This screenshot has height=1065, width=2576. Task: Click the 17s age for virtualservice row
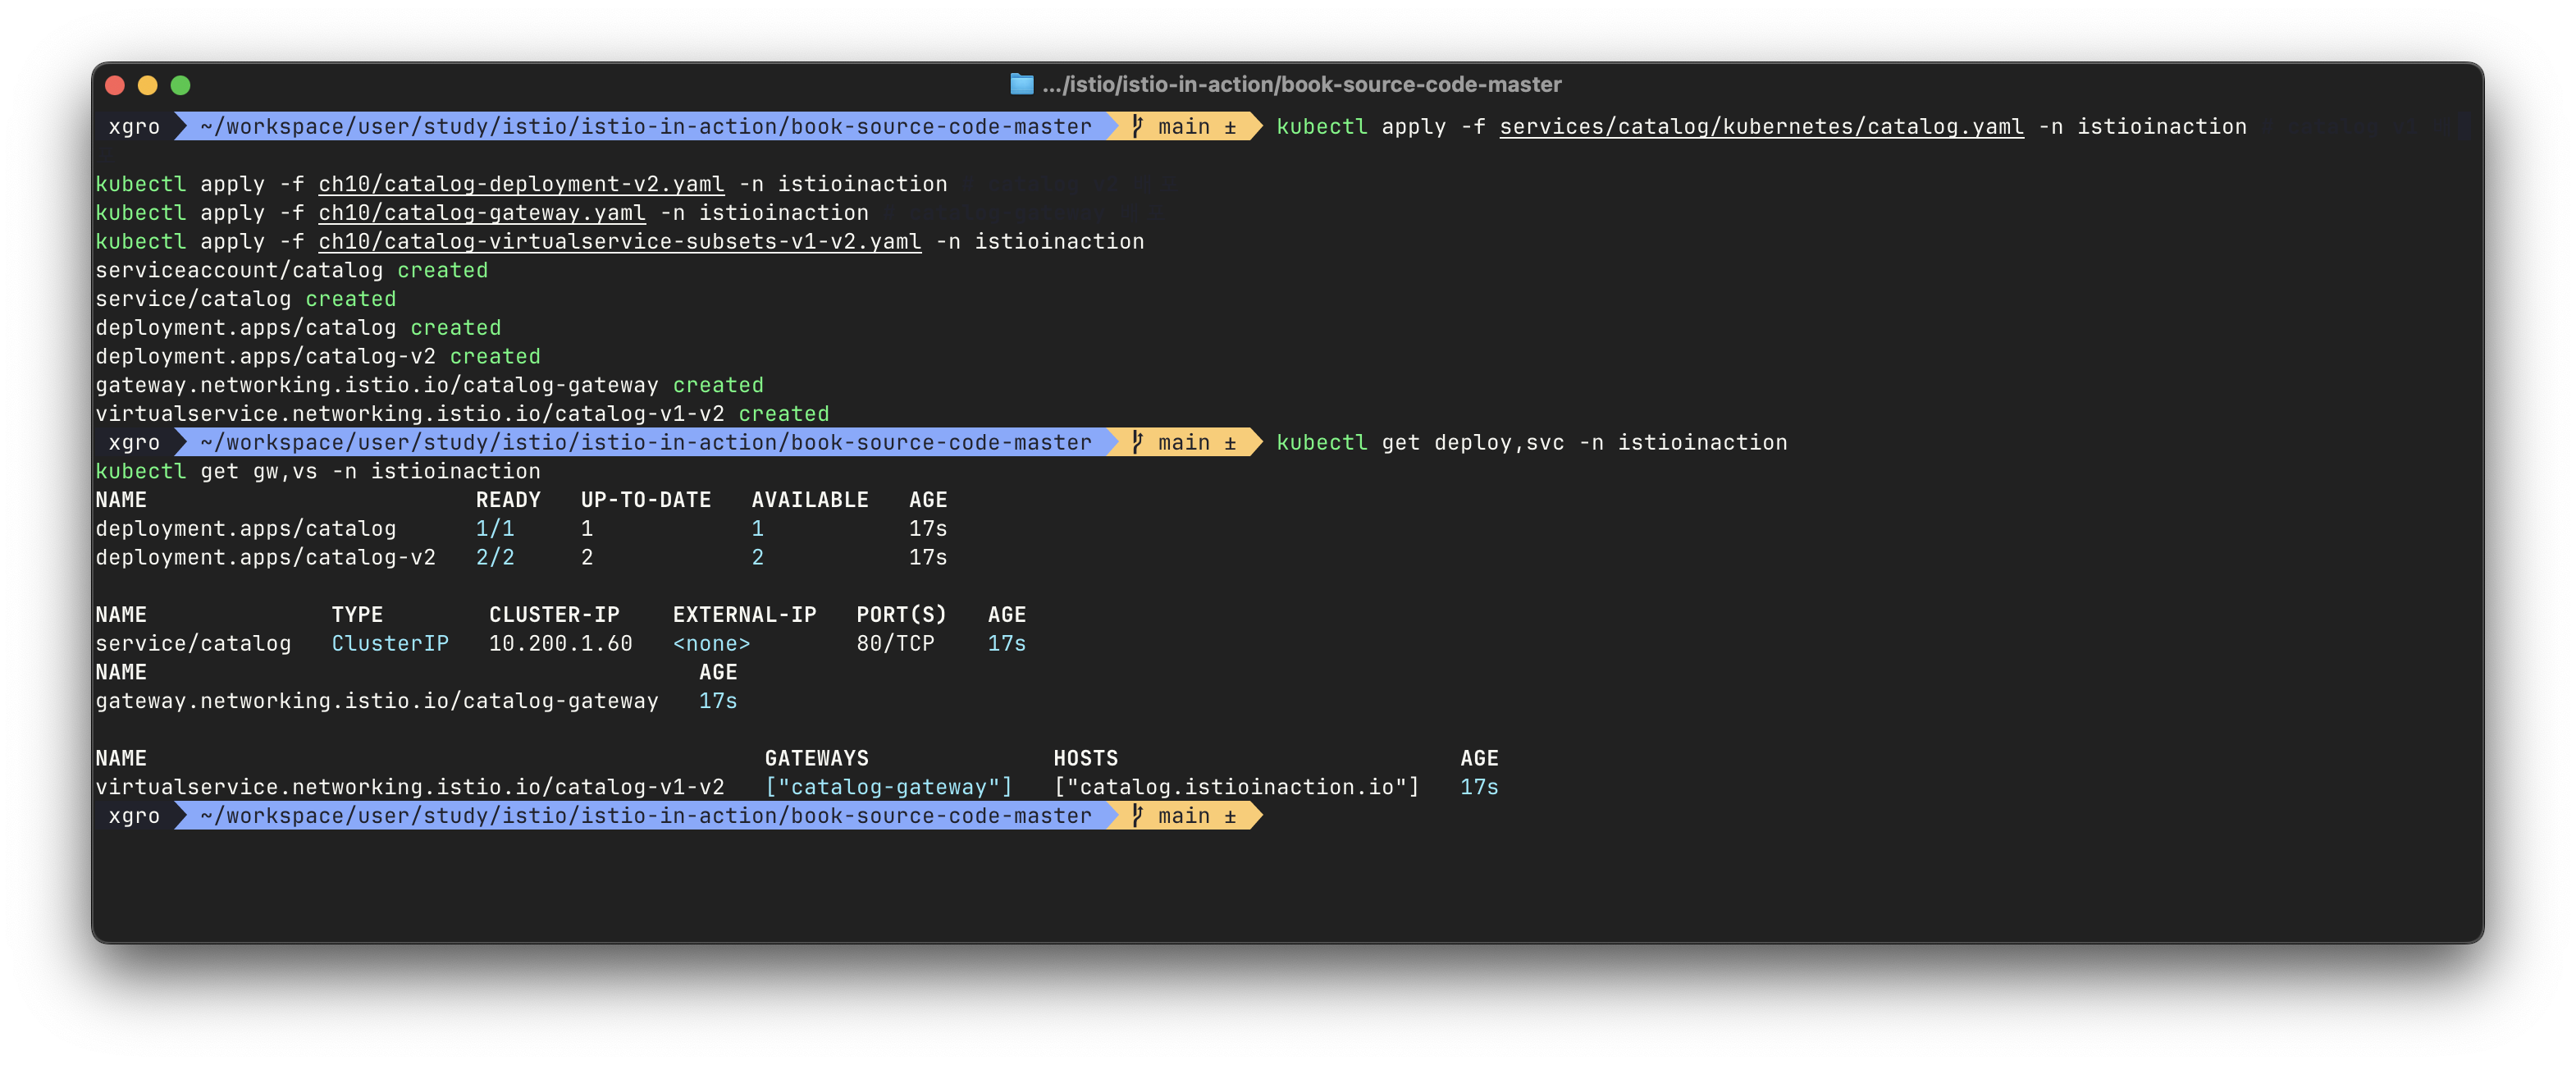1479,787
